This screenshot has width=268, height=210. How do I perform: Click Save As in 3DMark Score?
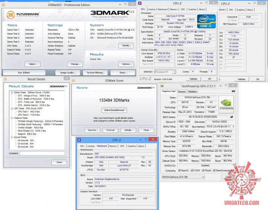[92, 130]
